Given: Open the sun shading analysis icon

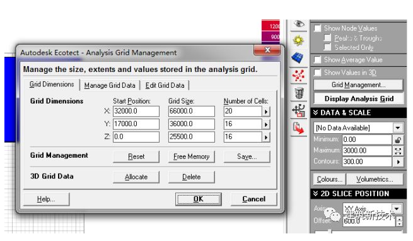Looking at the screenshot, I should pyautogui.click(x=299, y=40).
